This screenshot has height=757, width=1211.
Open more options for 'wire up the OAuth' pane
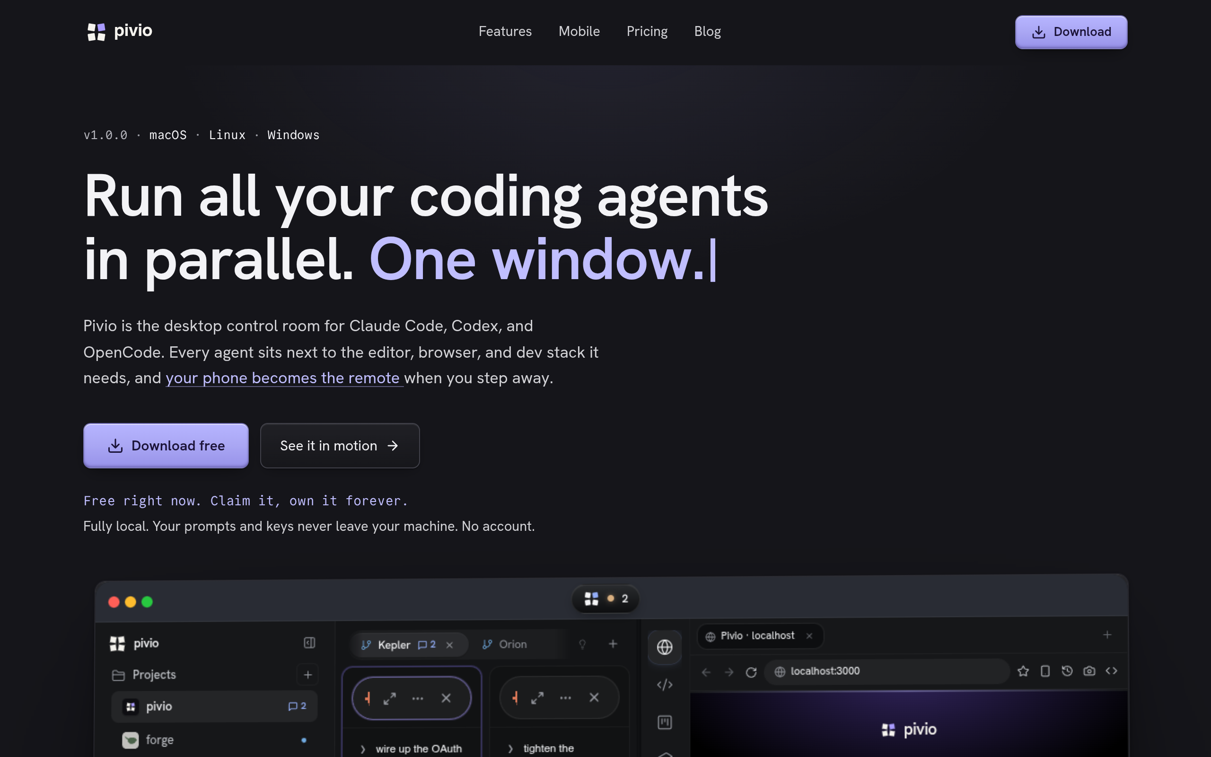click(x=417, y=698)
